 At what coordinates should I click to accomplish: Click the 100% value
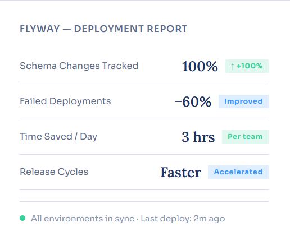(x=200, y=66)
